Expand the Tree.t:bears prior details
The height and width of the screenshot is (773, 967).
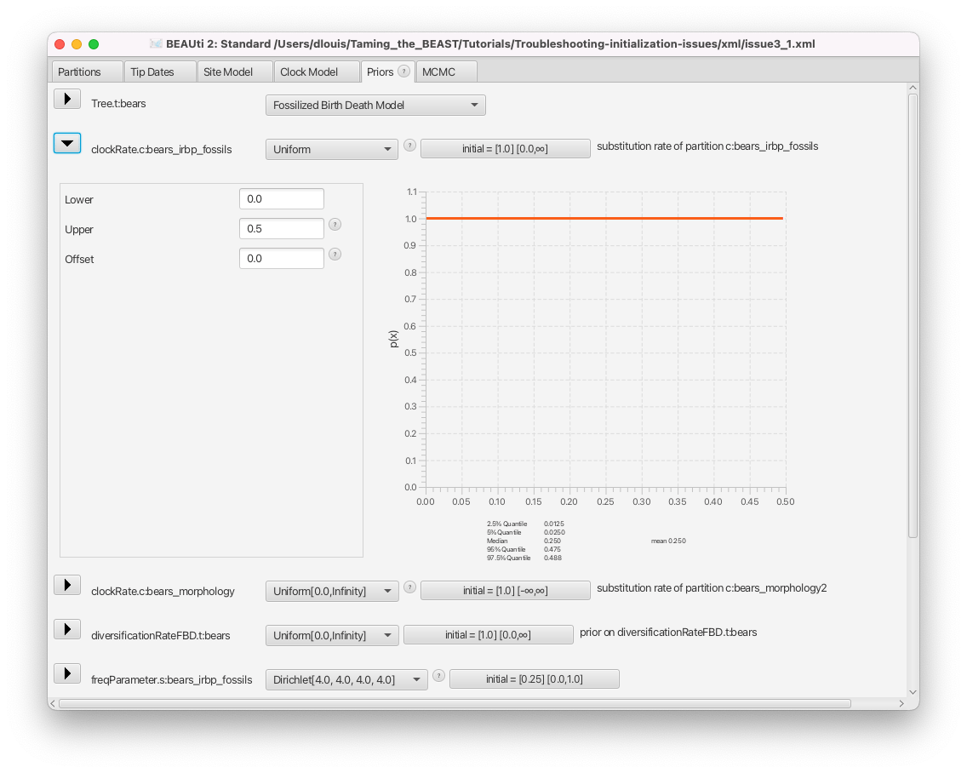click(67, 99)
